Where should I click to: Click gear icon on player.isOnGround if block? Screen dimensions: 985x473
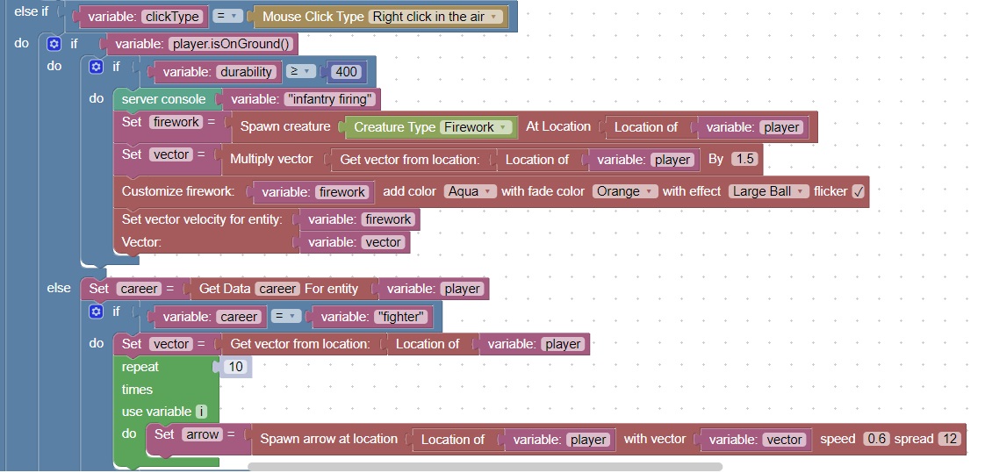pyautogui.click(x=54, y=44)
